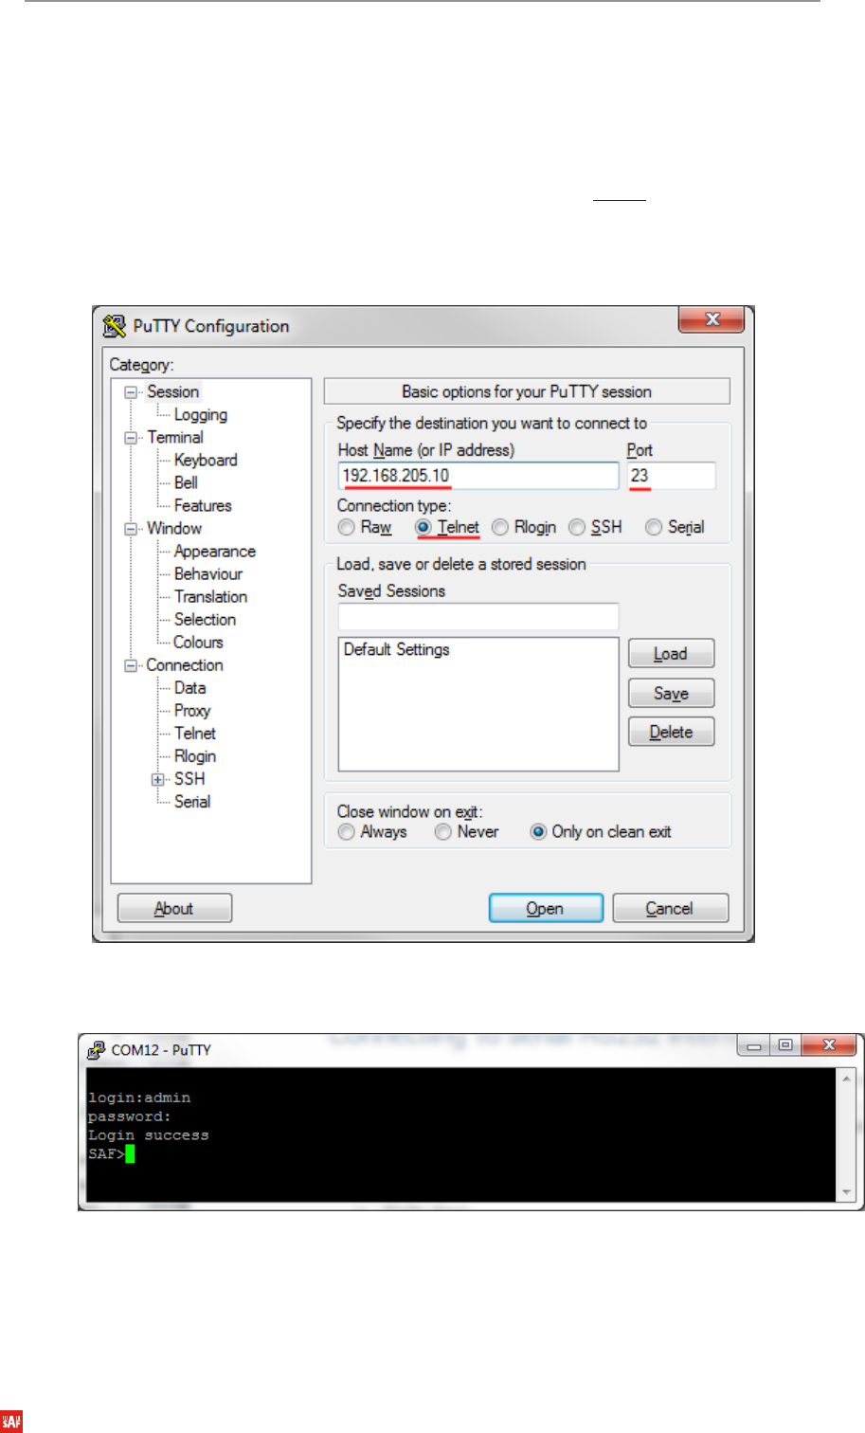Screen dimensions: 865x1433
Task: Open the Serial settings tree item
Action: (x=192, y=802)
